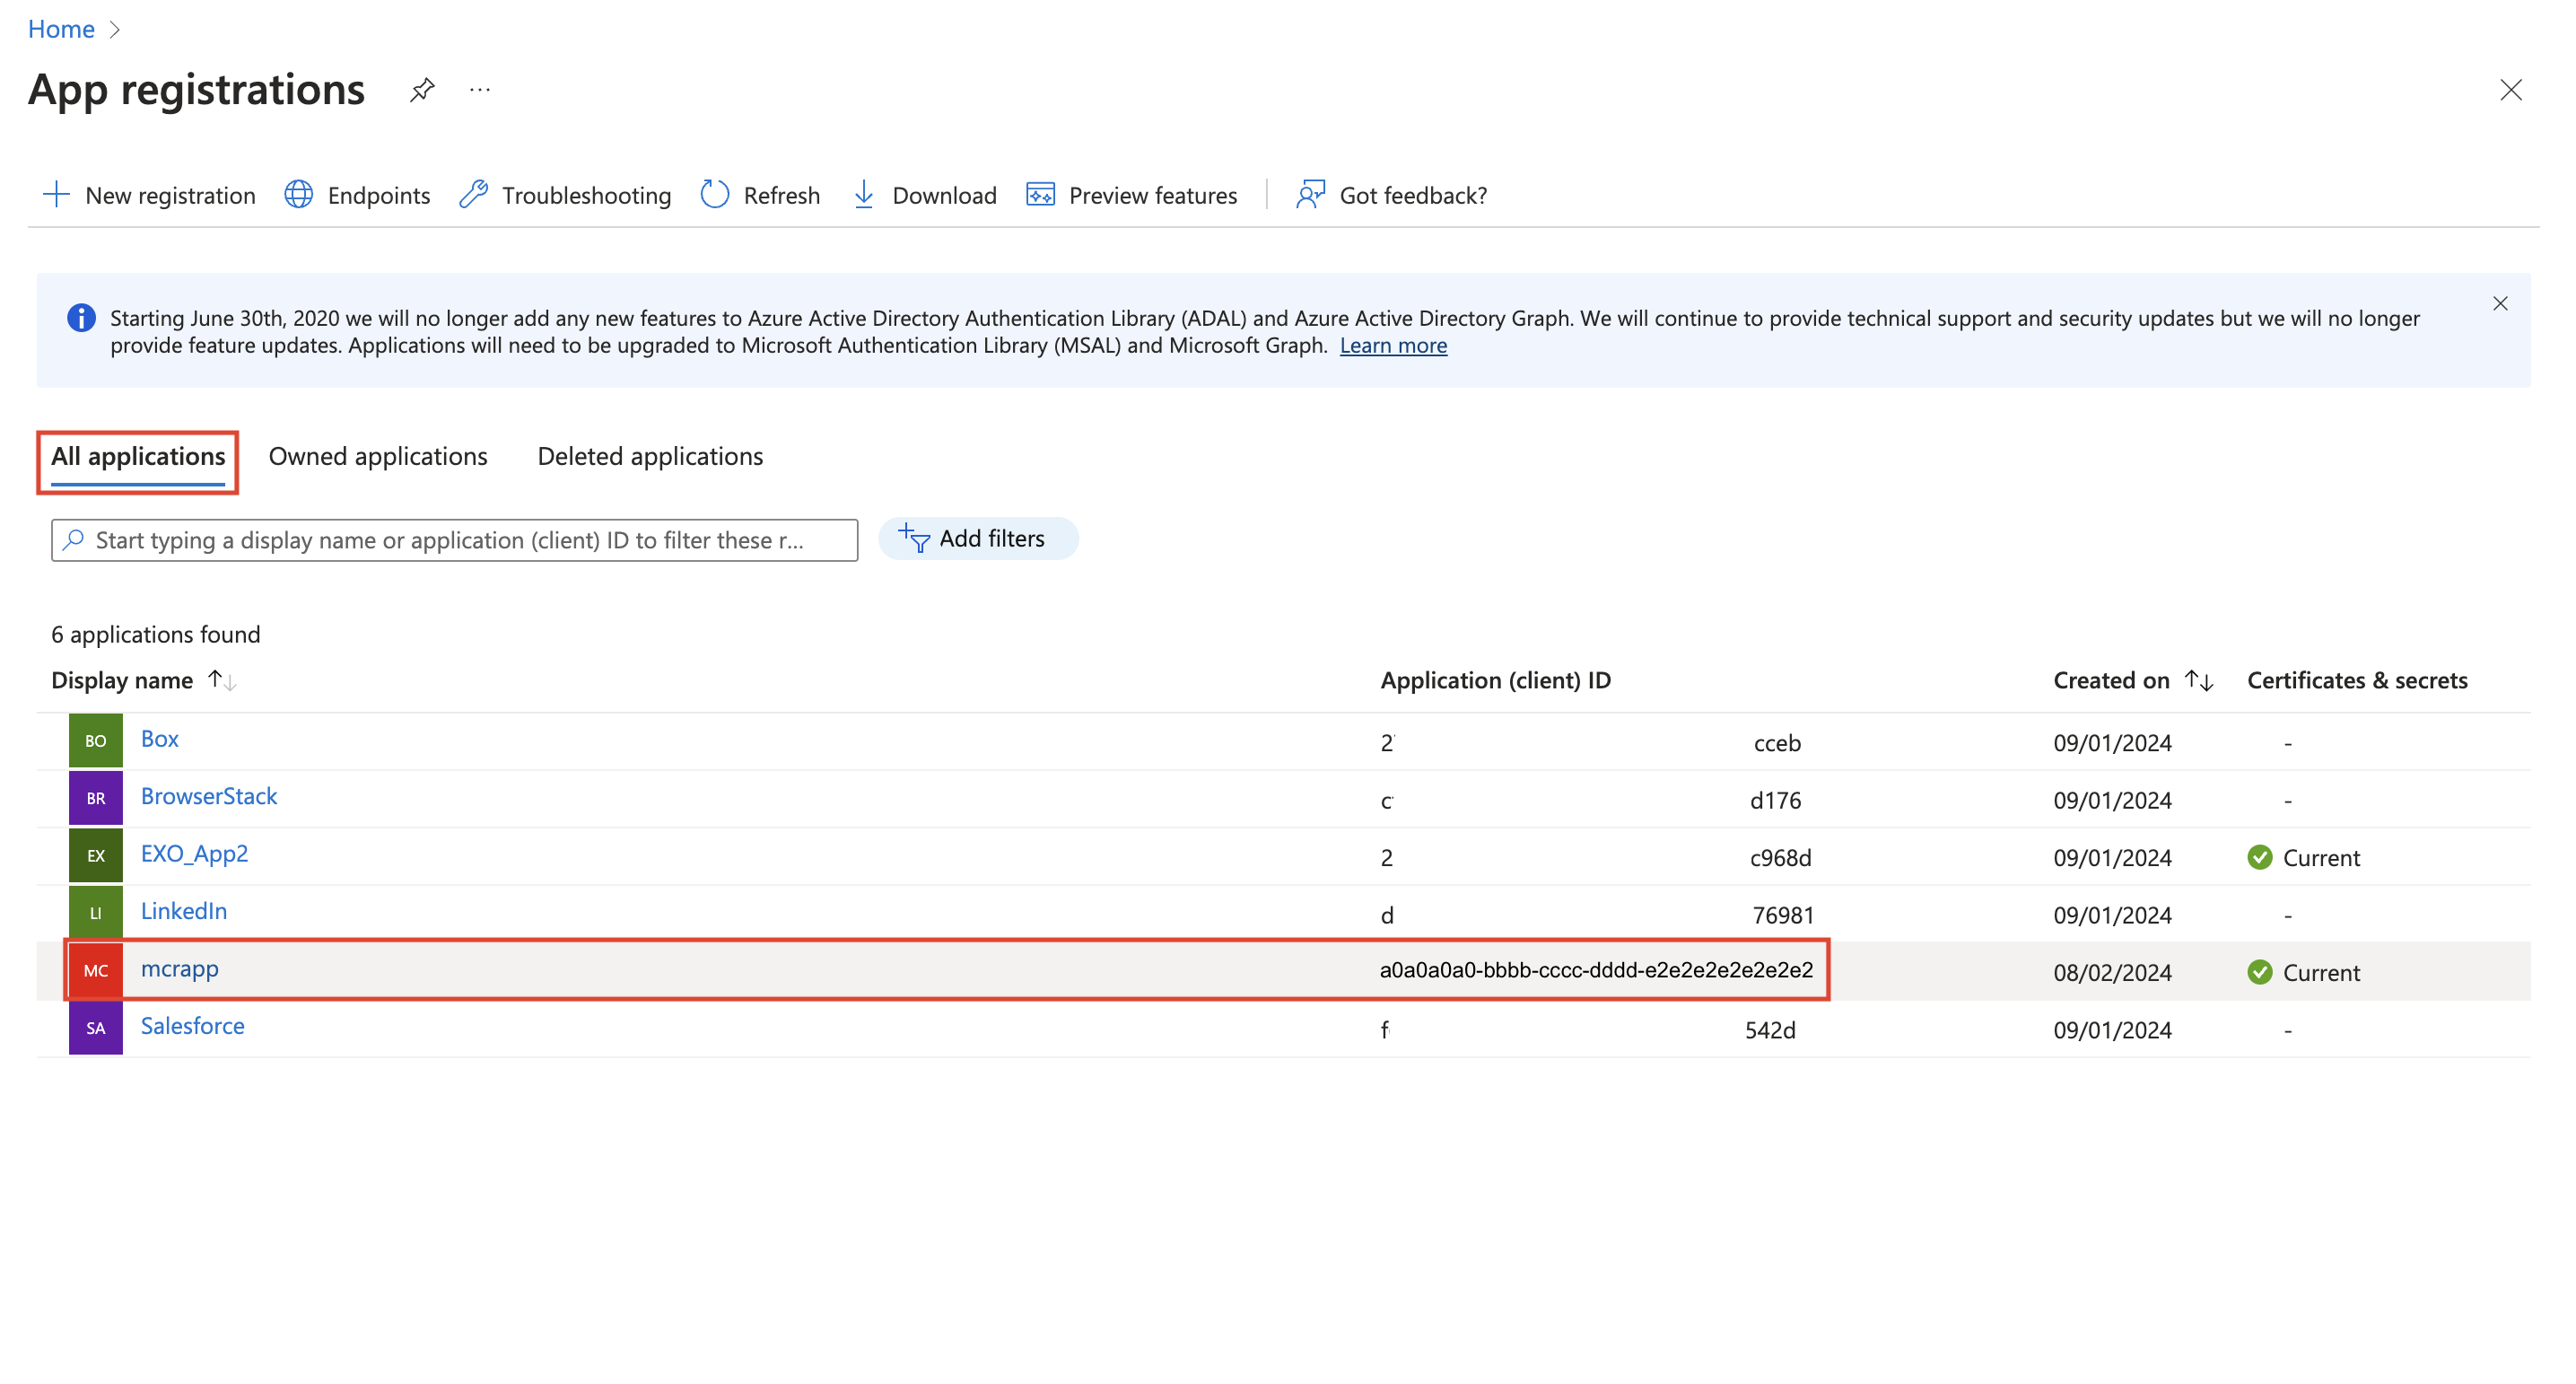The width and height of the screenshot is (2576, 1384).
Task: Close the App registrations blade
Action: click(2510, 90)
